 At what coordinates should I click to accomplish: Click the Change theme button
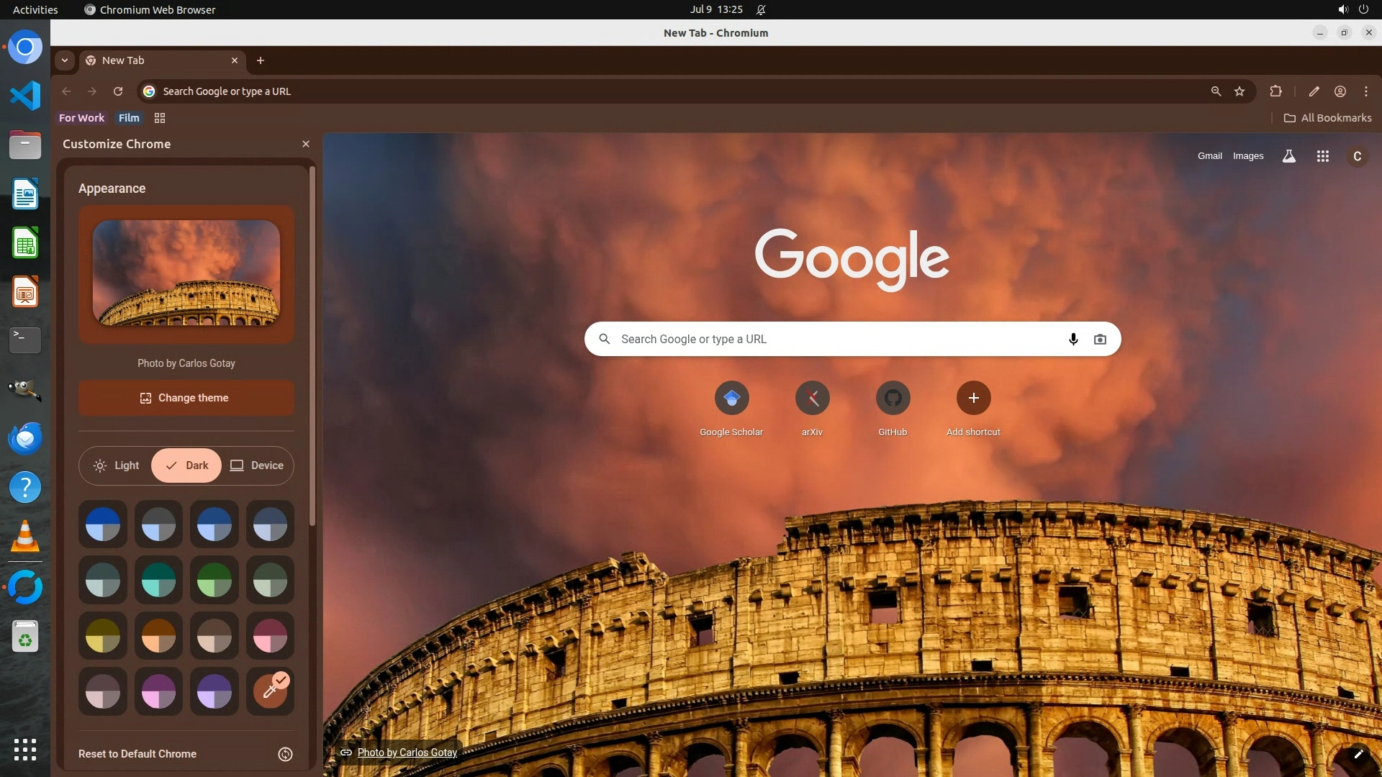(186, 398)
